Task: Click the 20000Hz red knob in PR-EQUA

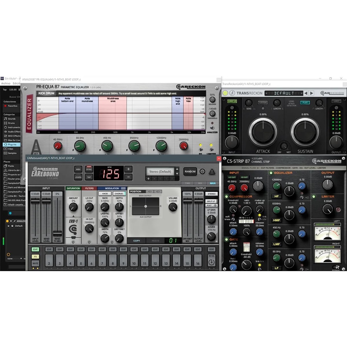Action: (x=183, y=146)
